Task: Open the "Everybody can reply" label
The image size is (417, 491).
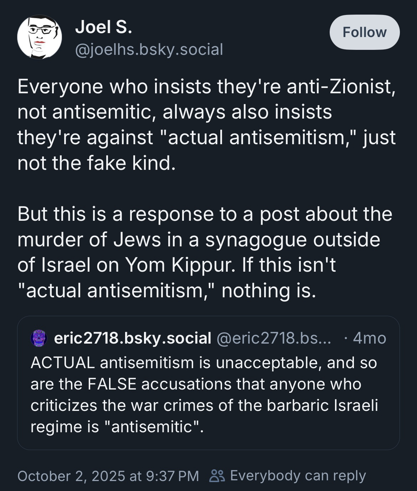Action: [298, 476]
